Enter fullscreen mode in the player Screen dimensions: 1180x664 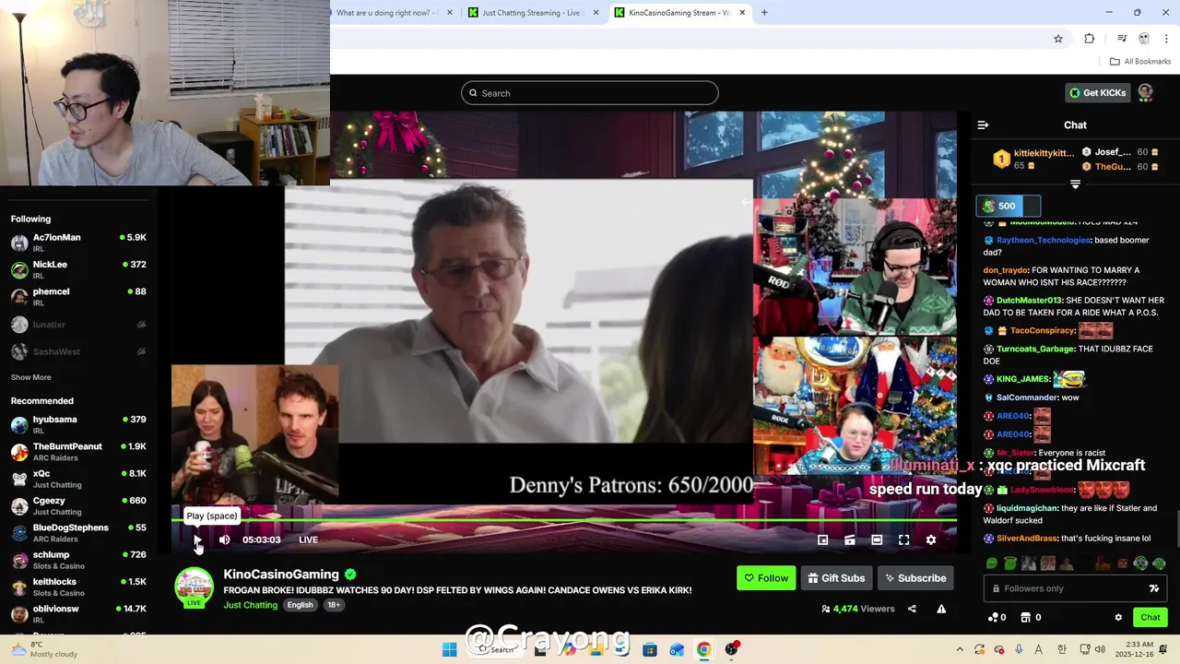[x=903, y=539]
